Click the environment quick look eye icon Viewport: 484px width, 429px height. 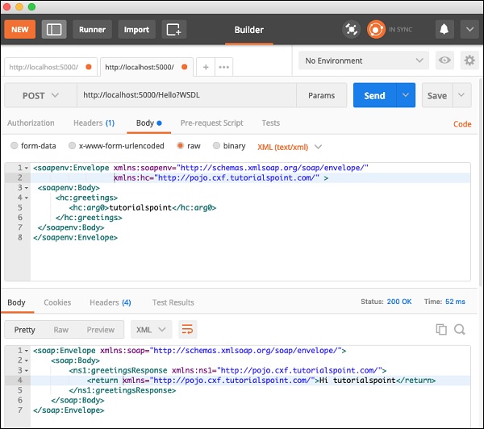444,60
